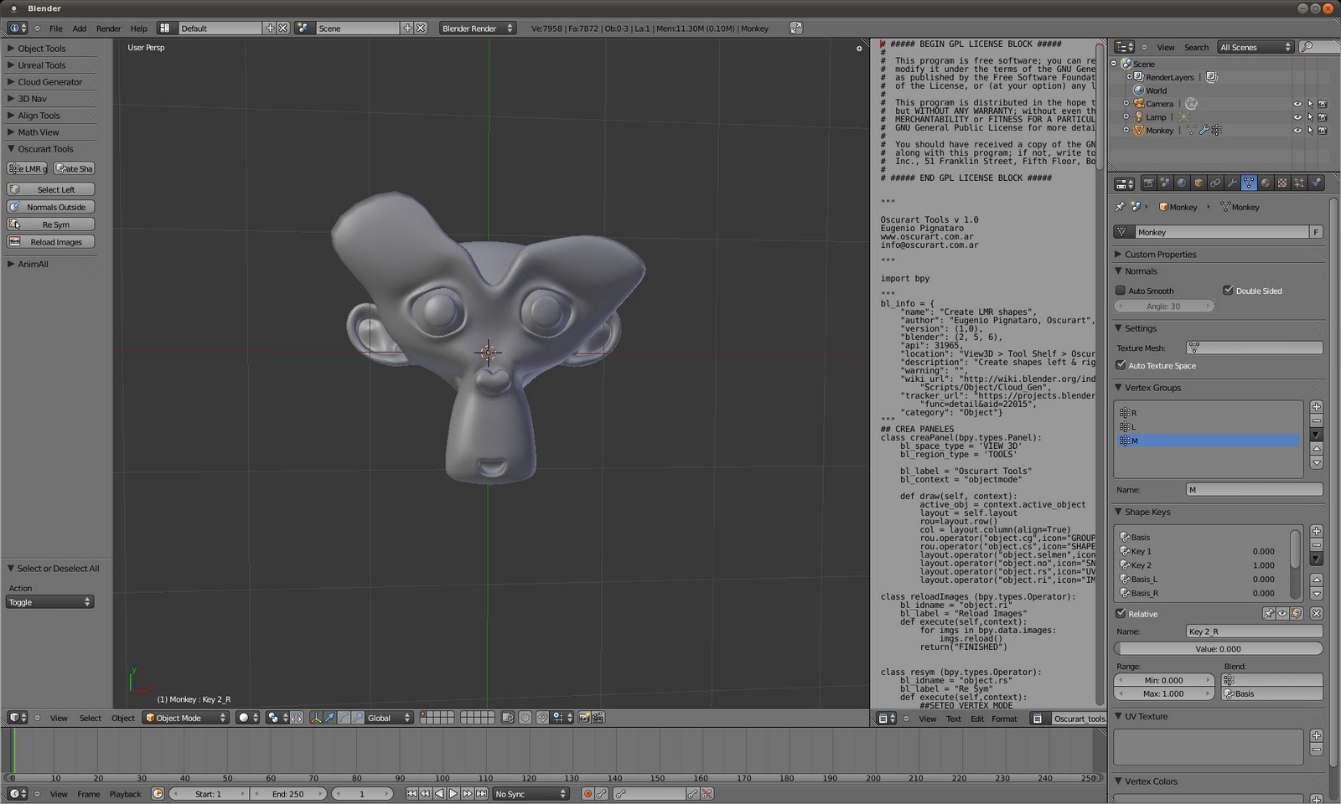Screen dimensions: 1341x804
Task: Add a new vertex group with plus icon
Action: [1316, 407]
